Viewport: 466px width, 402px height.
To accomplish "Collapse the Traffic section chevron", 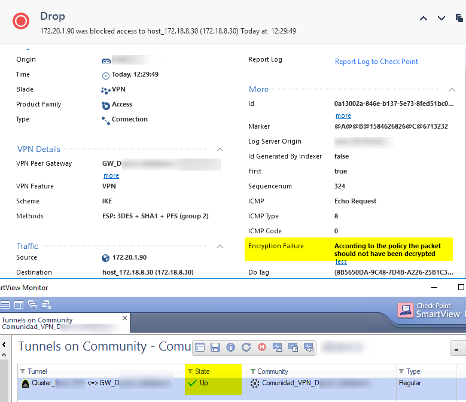I will pyautogui.click(x=220, y=246).
